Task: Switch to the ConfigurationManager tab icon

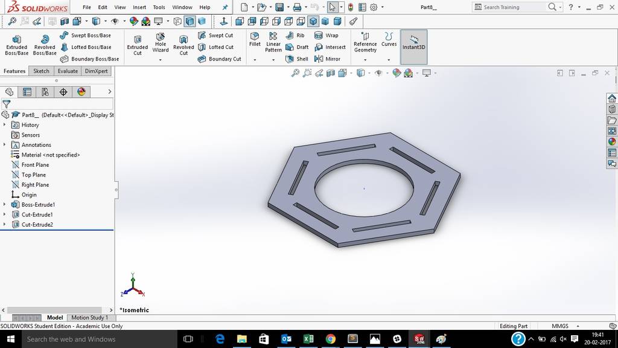Action: point(45,92)
